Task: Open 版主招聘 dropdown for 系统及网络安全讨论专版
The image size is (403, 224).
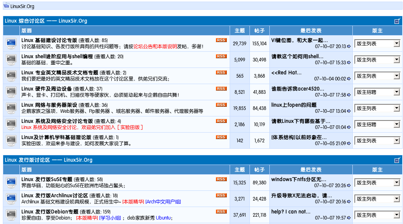Action: (377, 125)
